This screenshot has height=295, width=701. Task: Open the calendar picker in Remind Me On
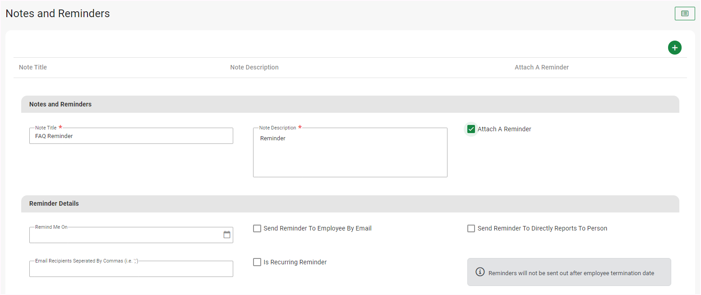tap(227, 235)
